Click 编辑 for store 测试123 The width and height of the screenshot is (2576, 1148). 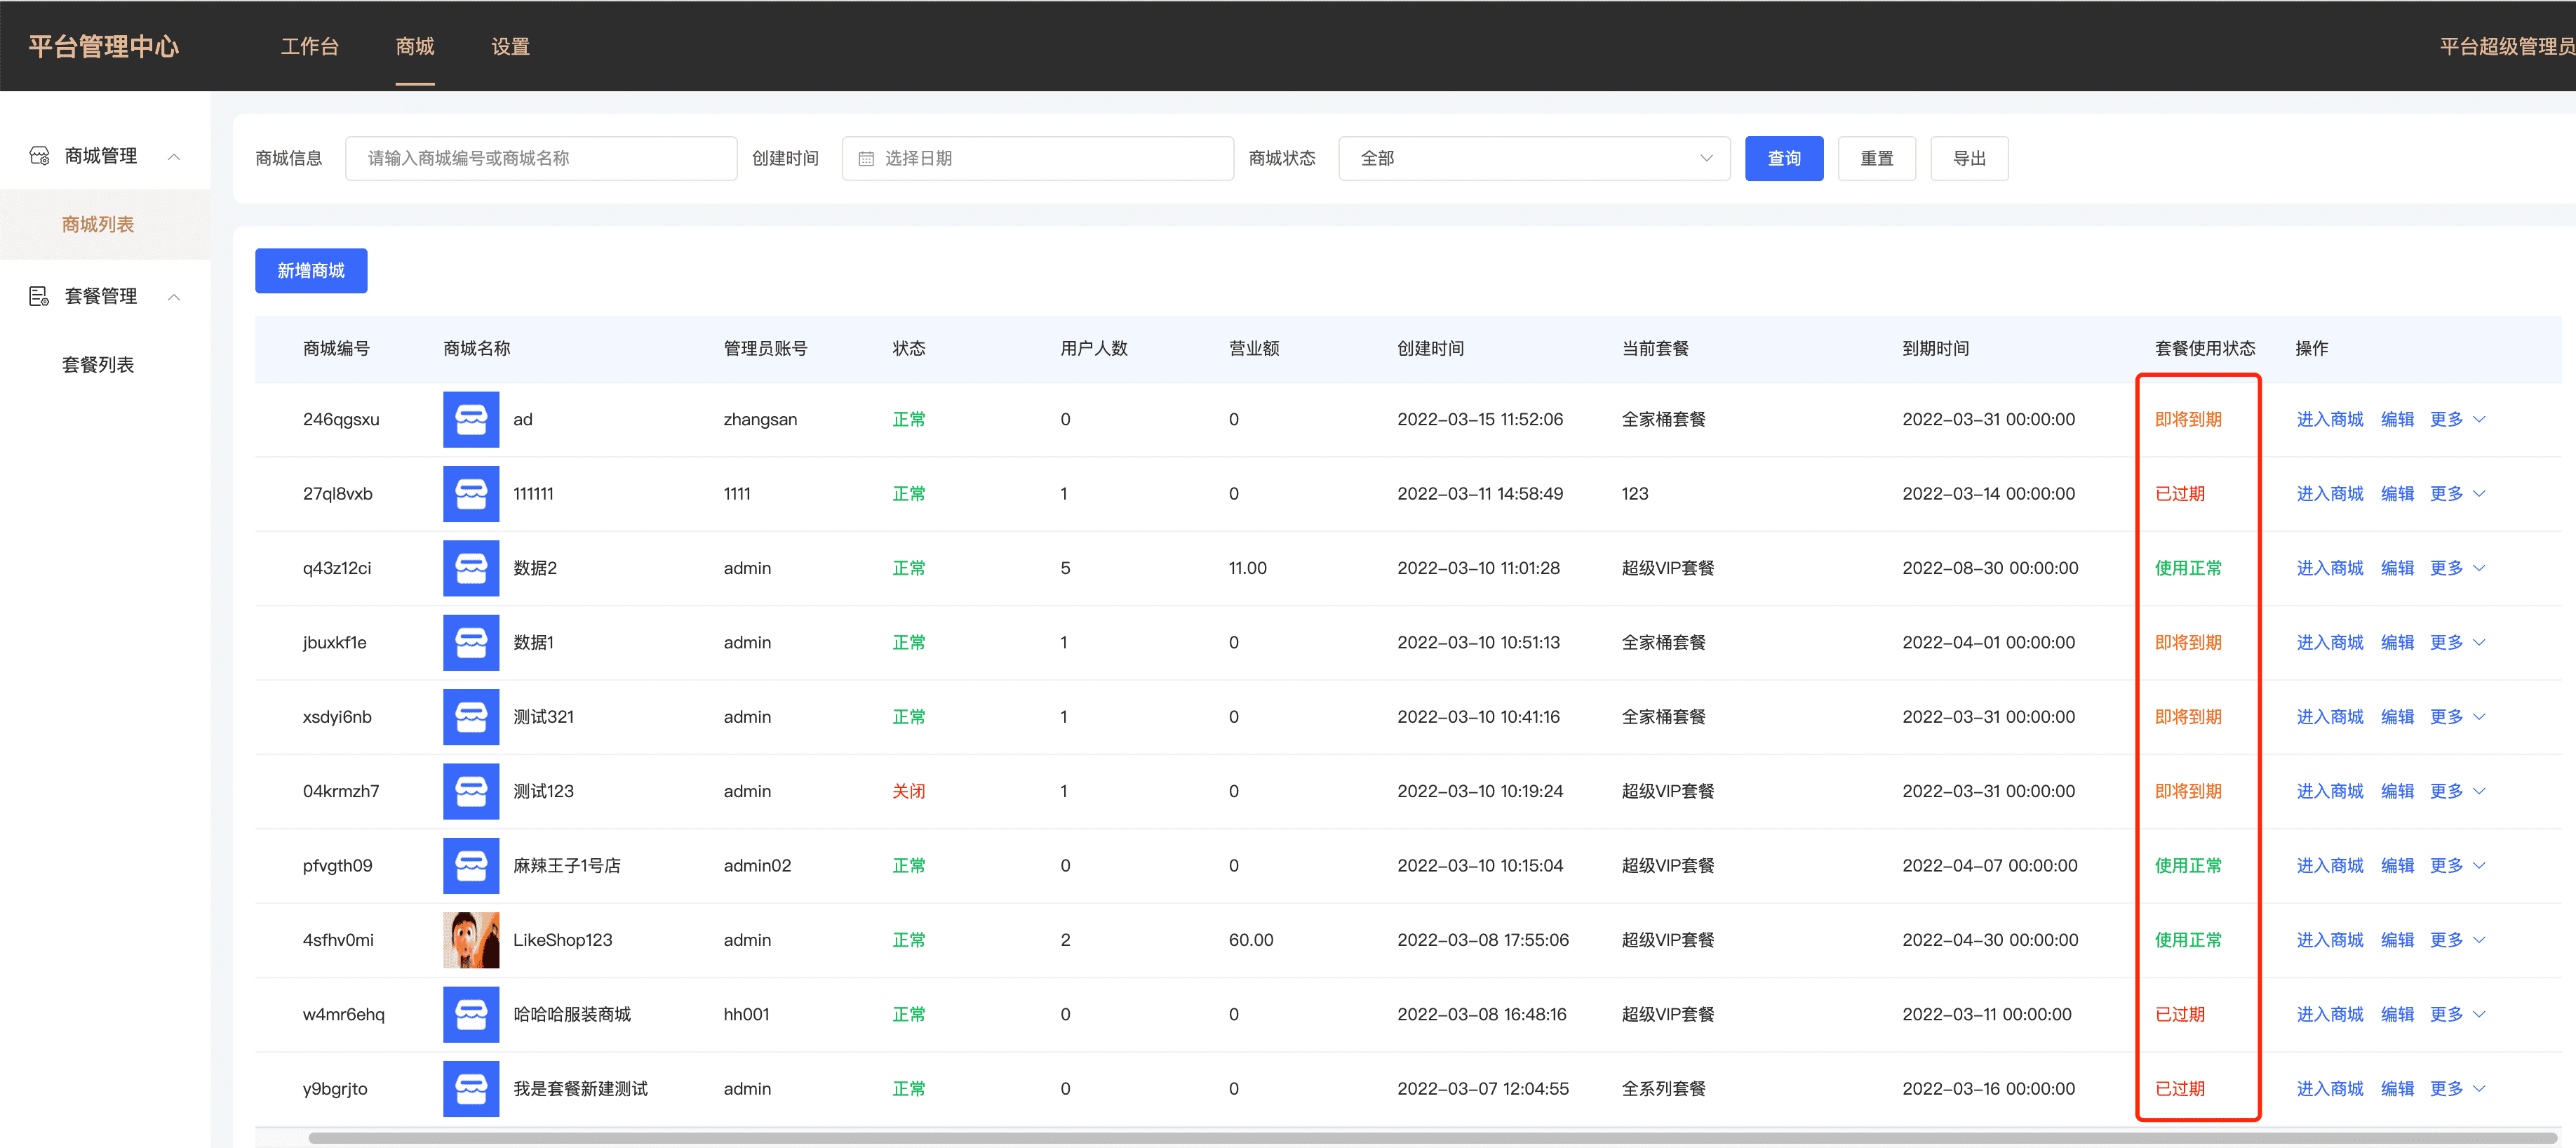2397,791
